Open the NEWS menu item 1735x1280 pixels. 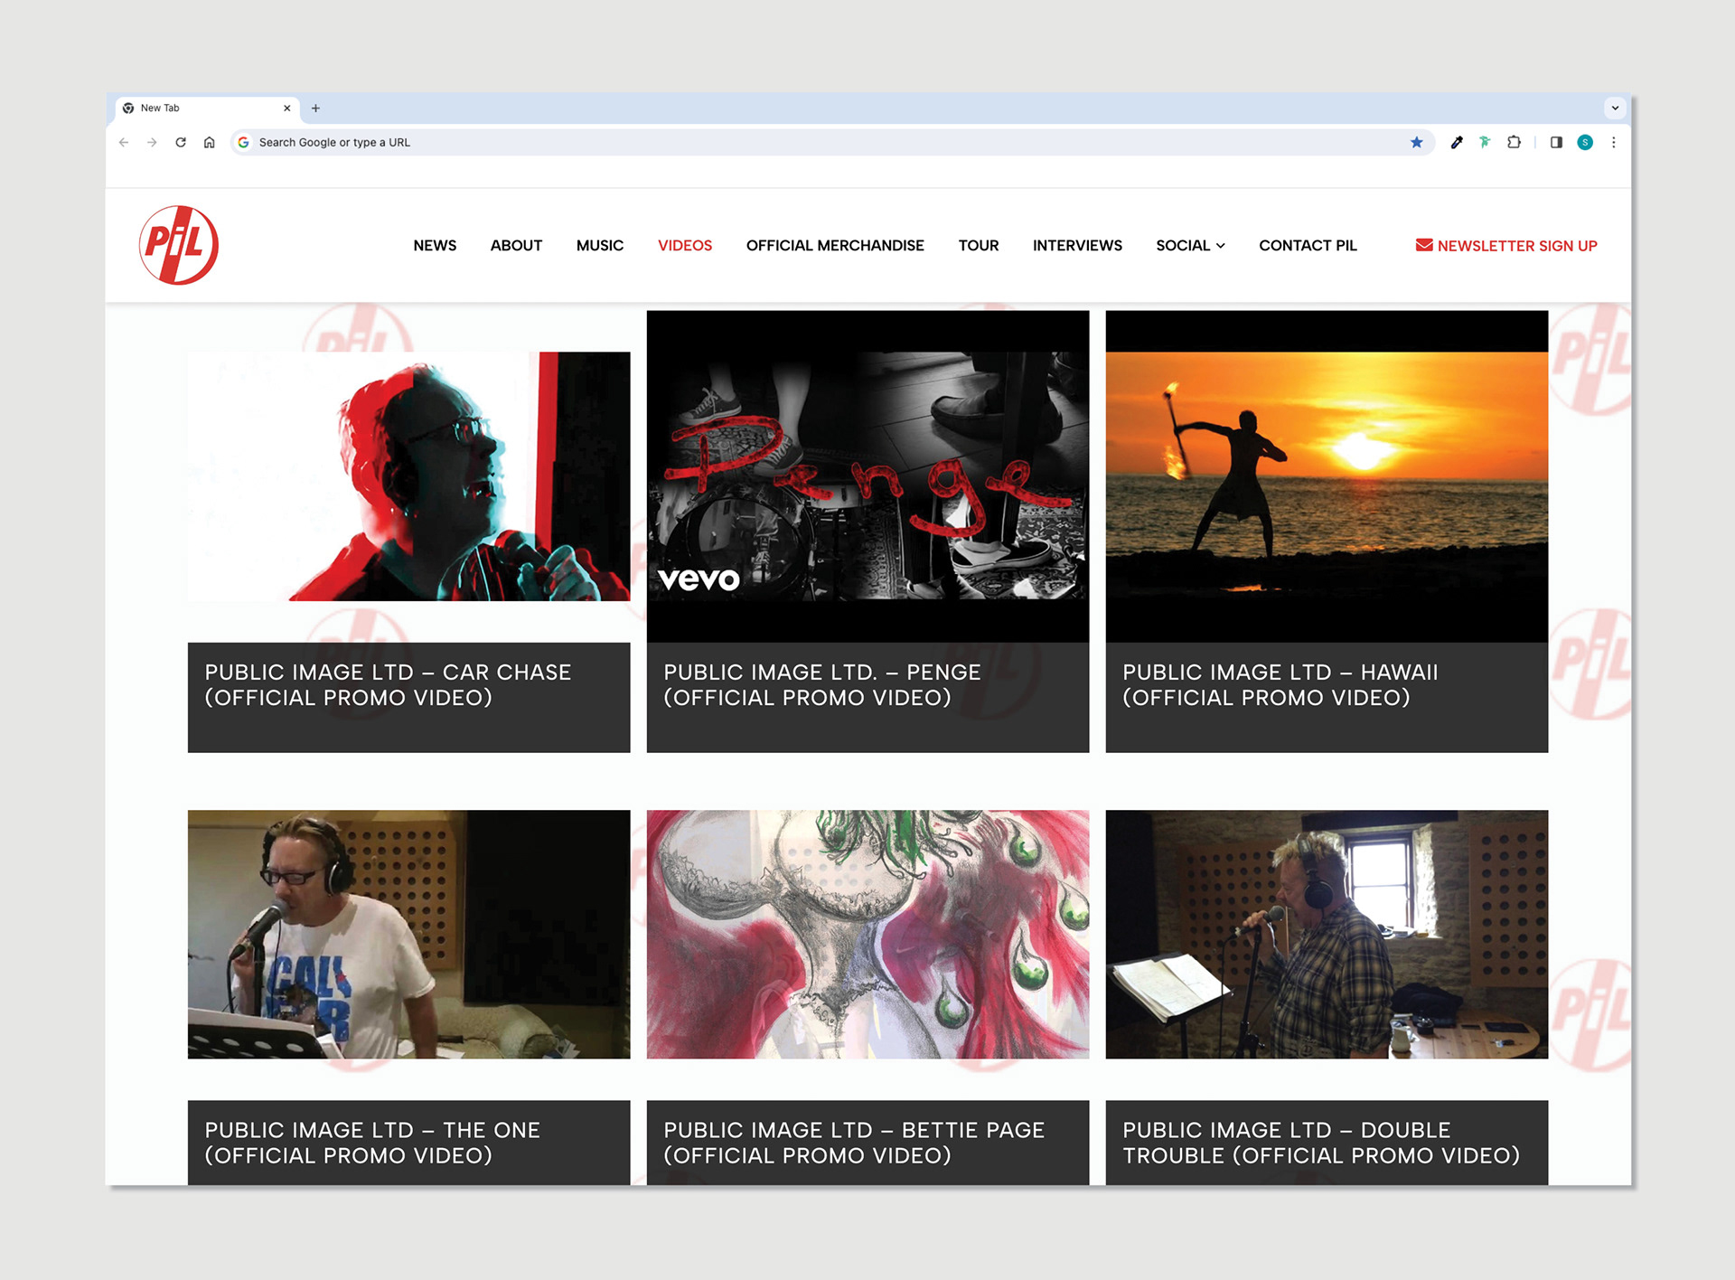coord(435,246)
